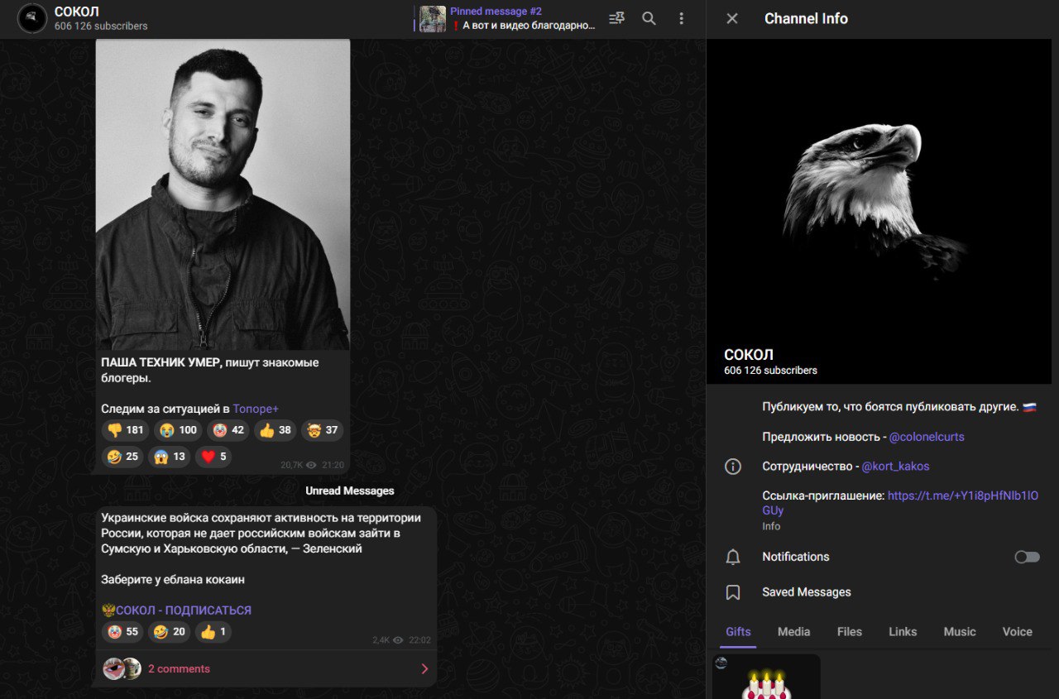
Task: Click the search magnifier icon in header
Action: click(x=649, y=18)
